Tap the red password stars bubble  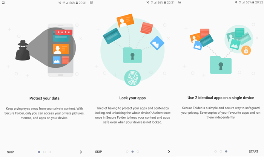(64, 32)
